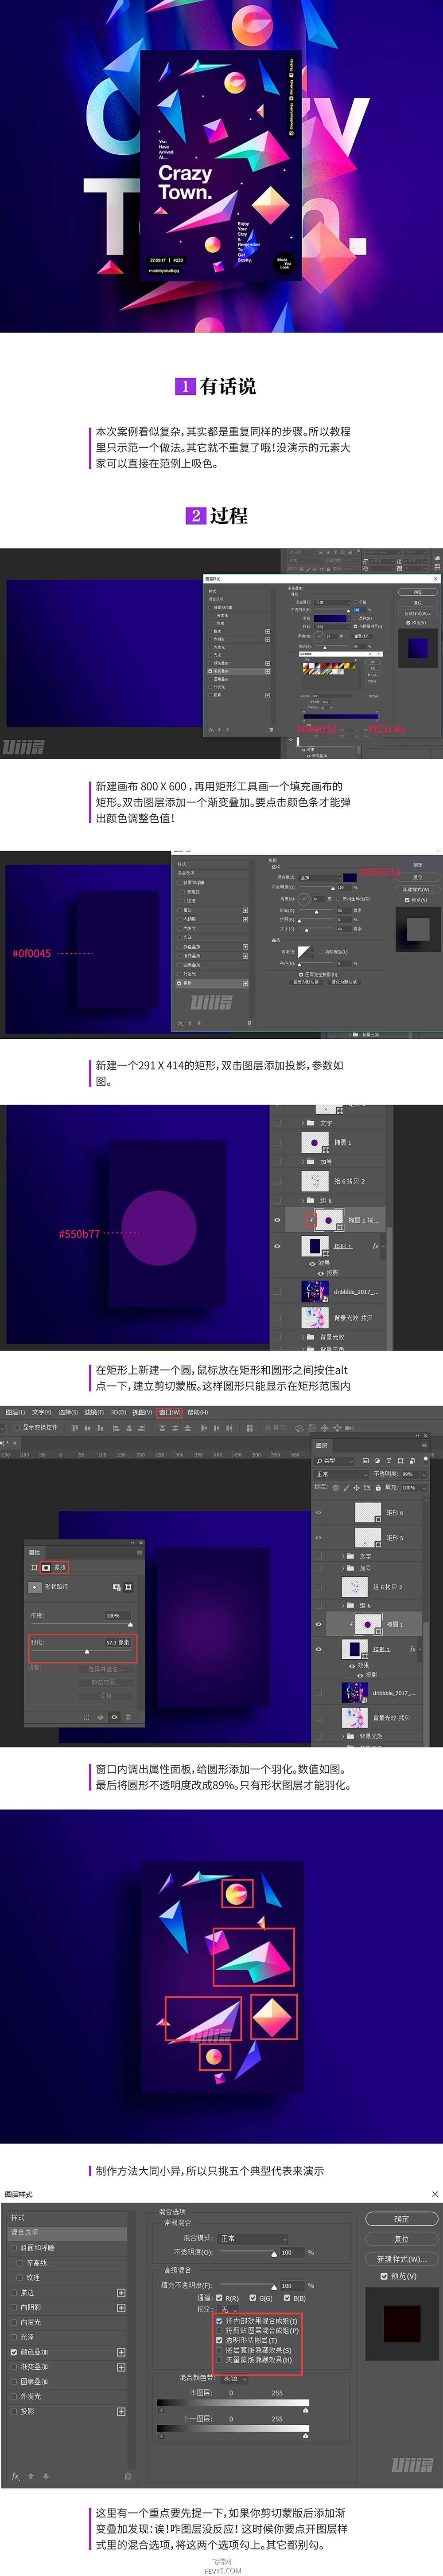Image resolution: width=443 pixels, height=2576 pixels.
Task: Click load-selection dotted icon at 属性 panel bottom
Action: (86, 1717)
